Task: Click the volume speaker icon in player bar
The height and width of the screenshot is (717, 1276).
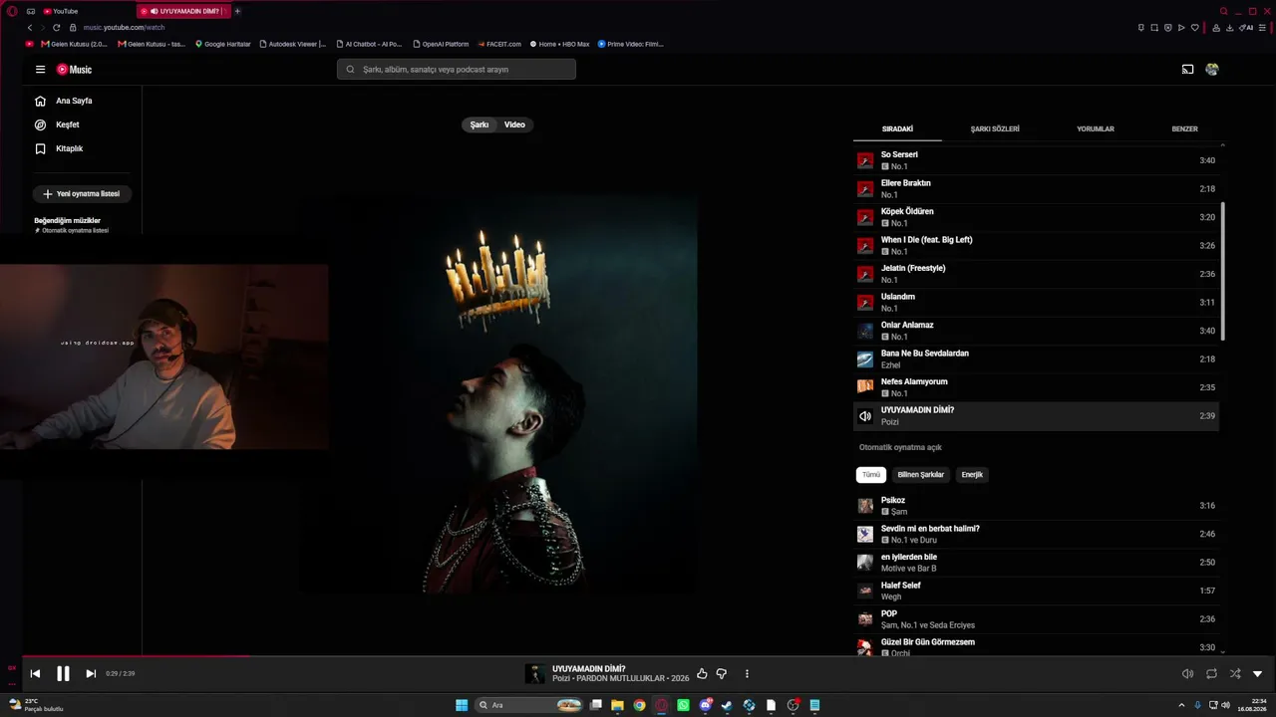Action: [x=1187, y=674]
